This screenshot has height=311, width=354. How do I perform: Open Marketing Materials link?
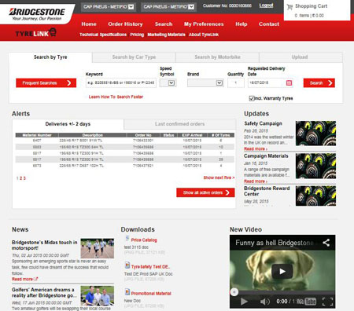click(166, 35)
